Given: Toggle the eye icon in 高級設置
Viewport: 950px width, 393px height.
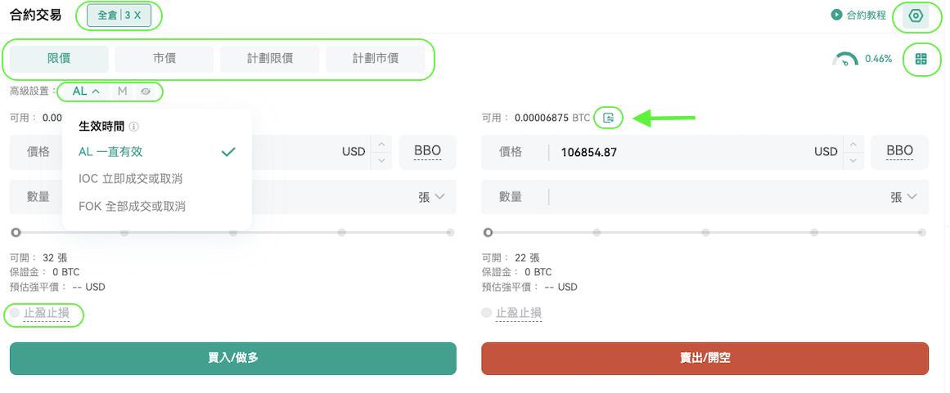Looking at the screenshot, I should tap(146, 92).
